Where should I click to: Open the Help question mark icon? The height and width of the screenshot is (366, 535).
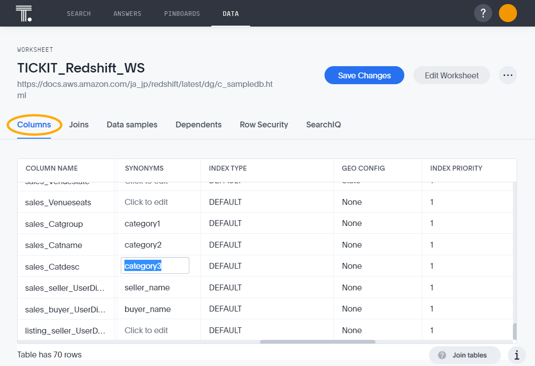(483, 13)
